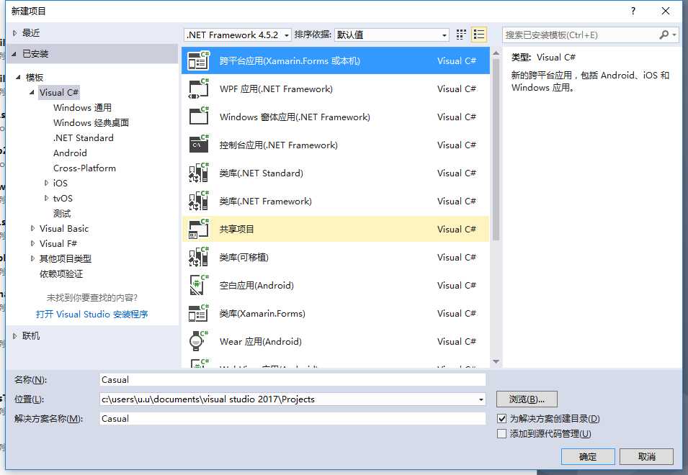
Task: Collapse the 已安装 (Installed) section
Action: (x=14, y=54)
